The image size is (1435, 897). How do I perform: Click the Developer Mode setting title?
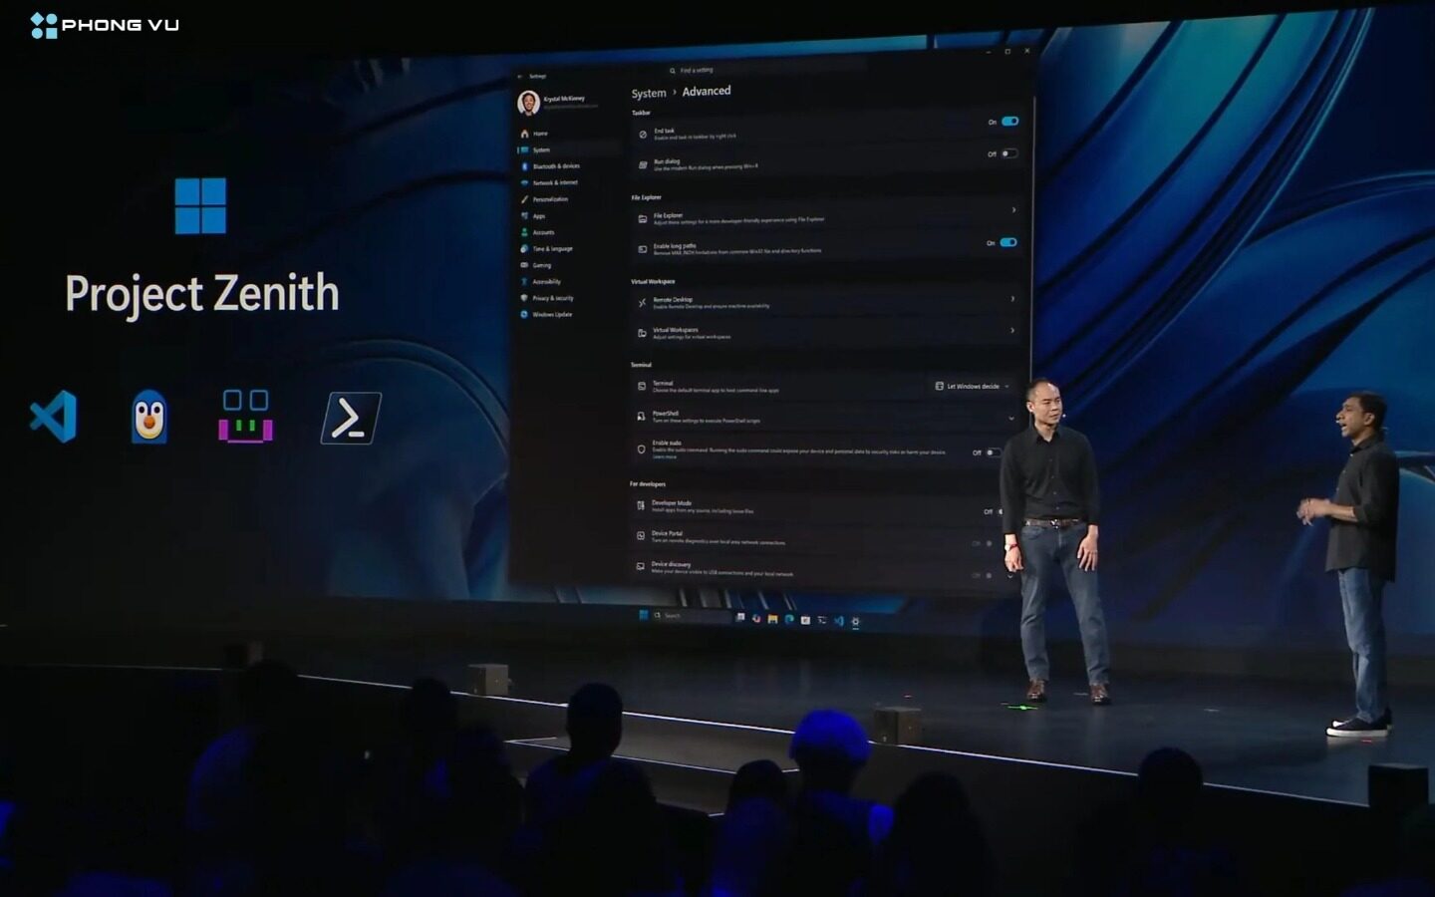672,502
